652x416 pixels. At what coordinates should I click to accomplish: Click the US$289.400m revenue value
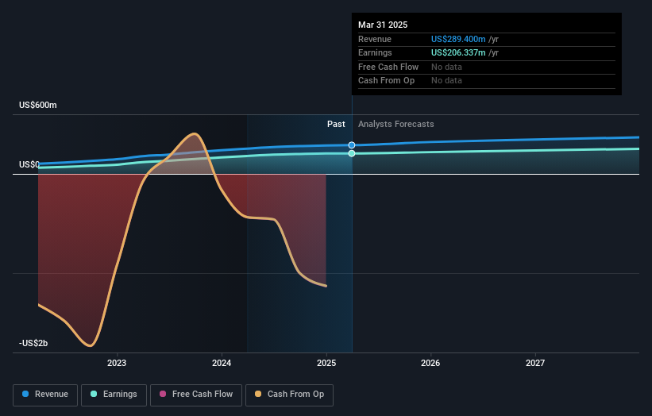[x=458, y=39]
